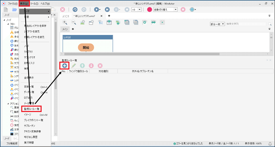This screenshot has width=275, height=147.
Task: Click the flowchart horizontal scrollbar
Action: (142, 54)
